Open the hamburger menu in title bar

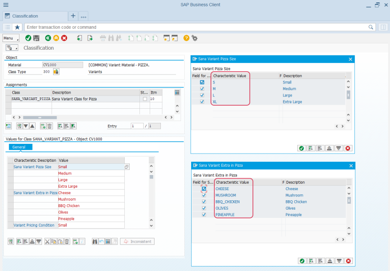pos(6,5)
